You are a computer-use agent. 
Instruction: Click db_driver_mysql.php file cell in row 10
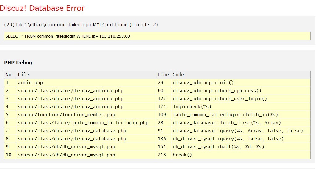tap(86, 155)
